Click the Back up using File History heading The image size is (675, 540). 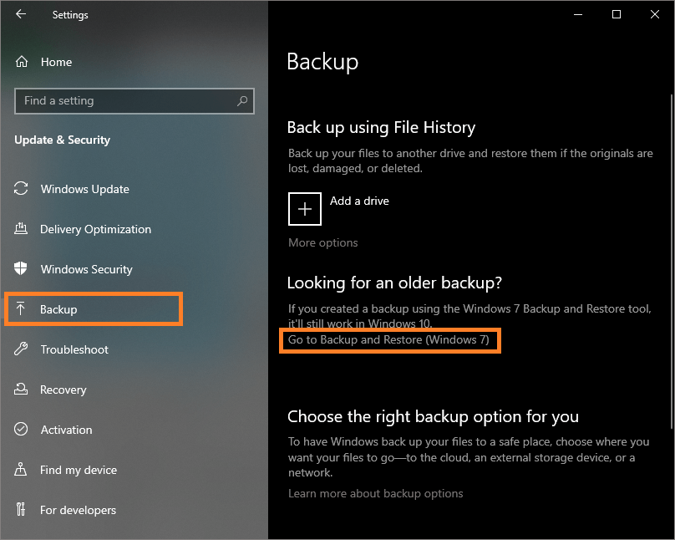pos(381,127)
